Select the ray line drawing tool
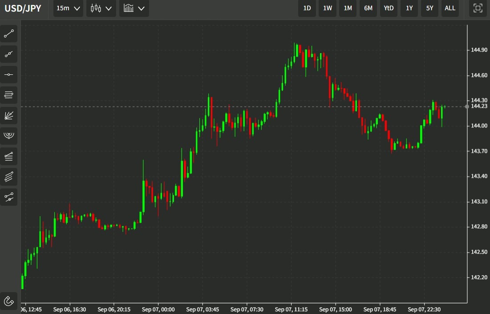 pyautogui.click(x=9, y=54)
